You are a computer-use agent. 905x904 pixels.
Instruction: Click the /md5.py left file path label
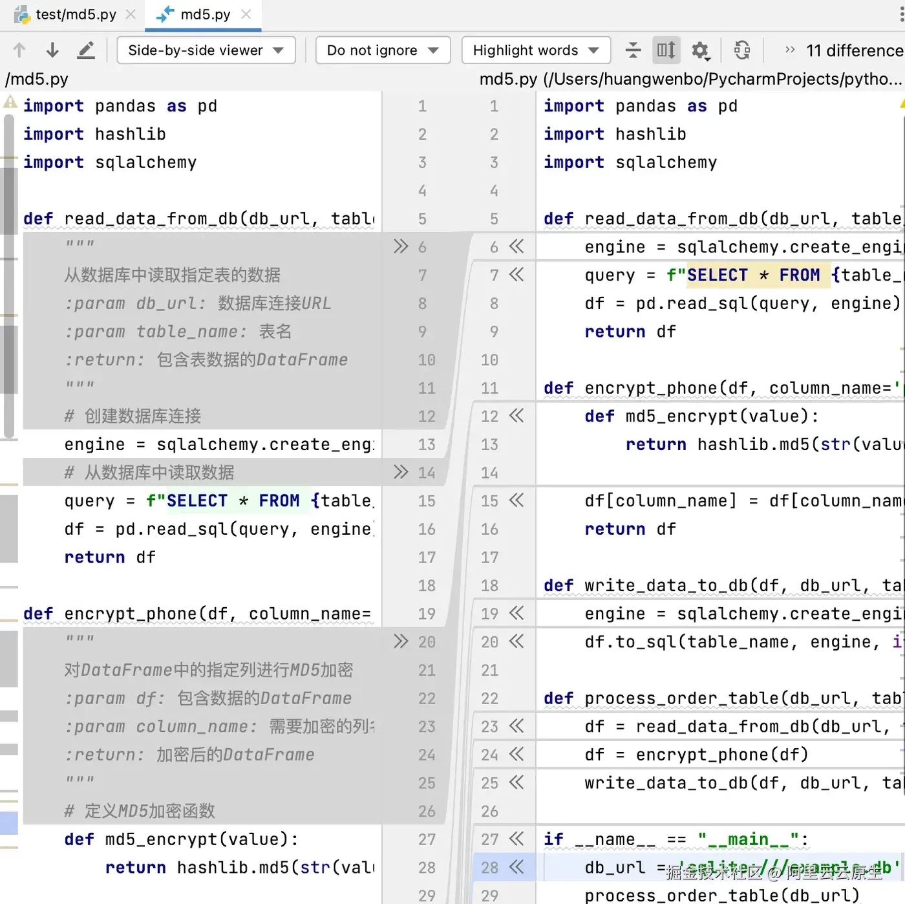pos(37,79)
